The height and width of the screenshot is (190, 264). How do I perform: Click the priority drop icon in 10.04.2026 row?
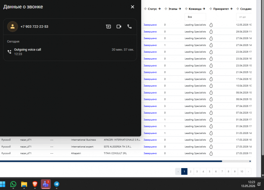[x=211, y=86]
